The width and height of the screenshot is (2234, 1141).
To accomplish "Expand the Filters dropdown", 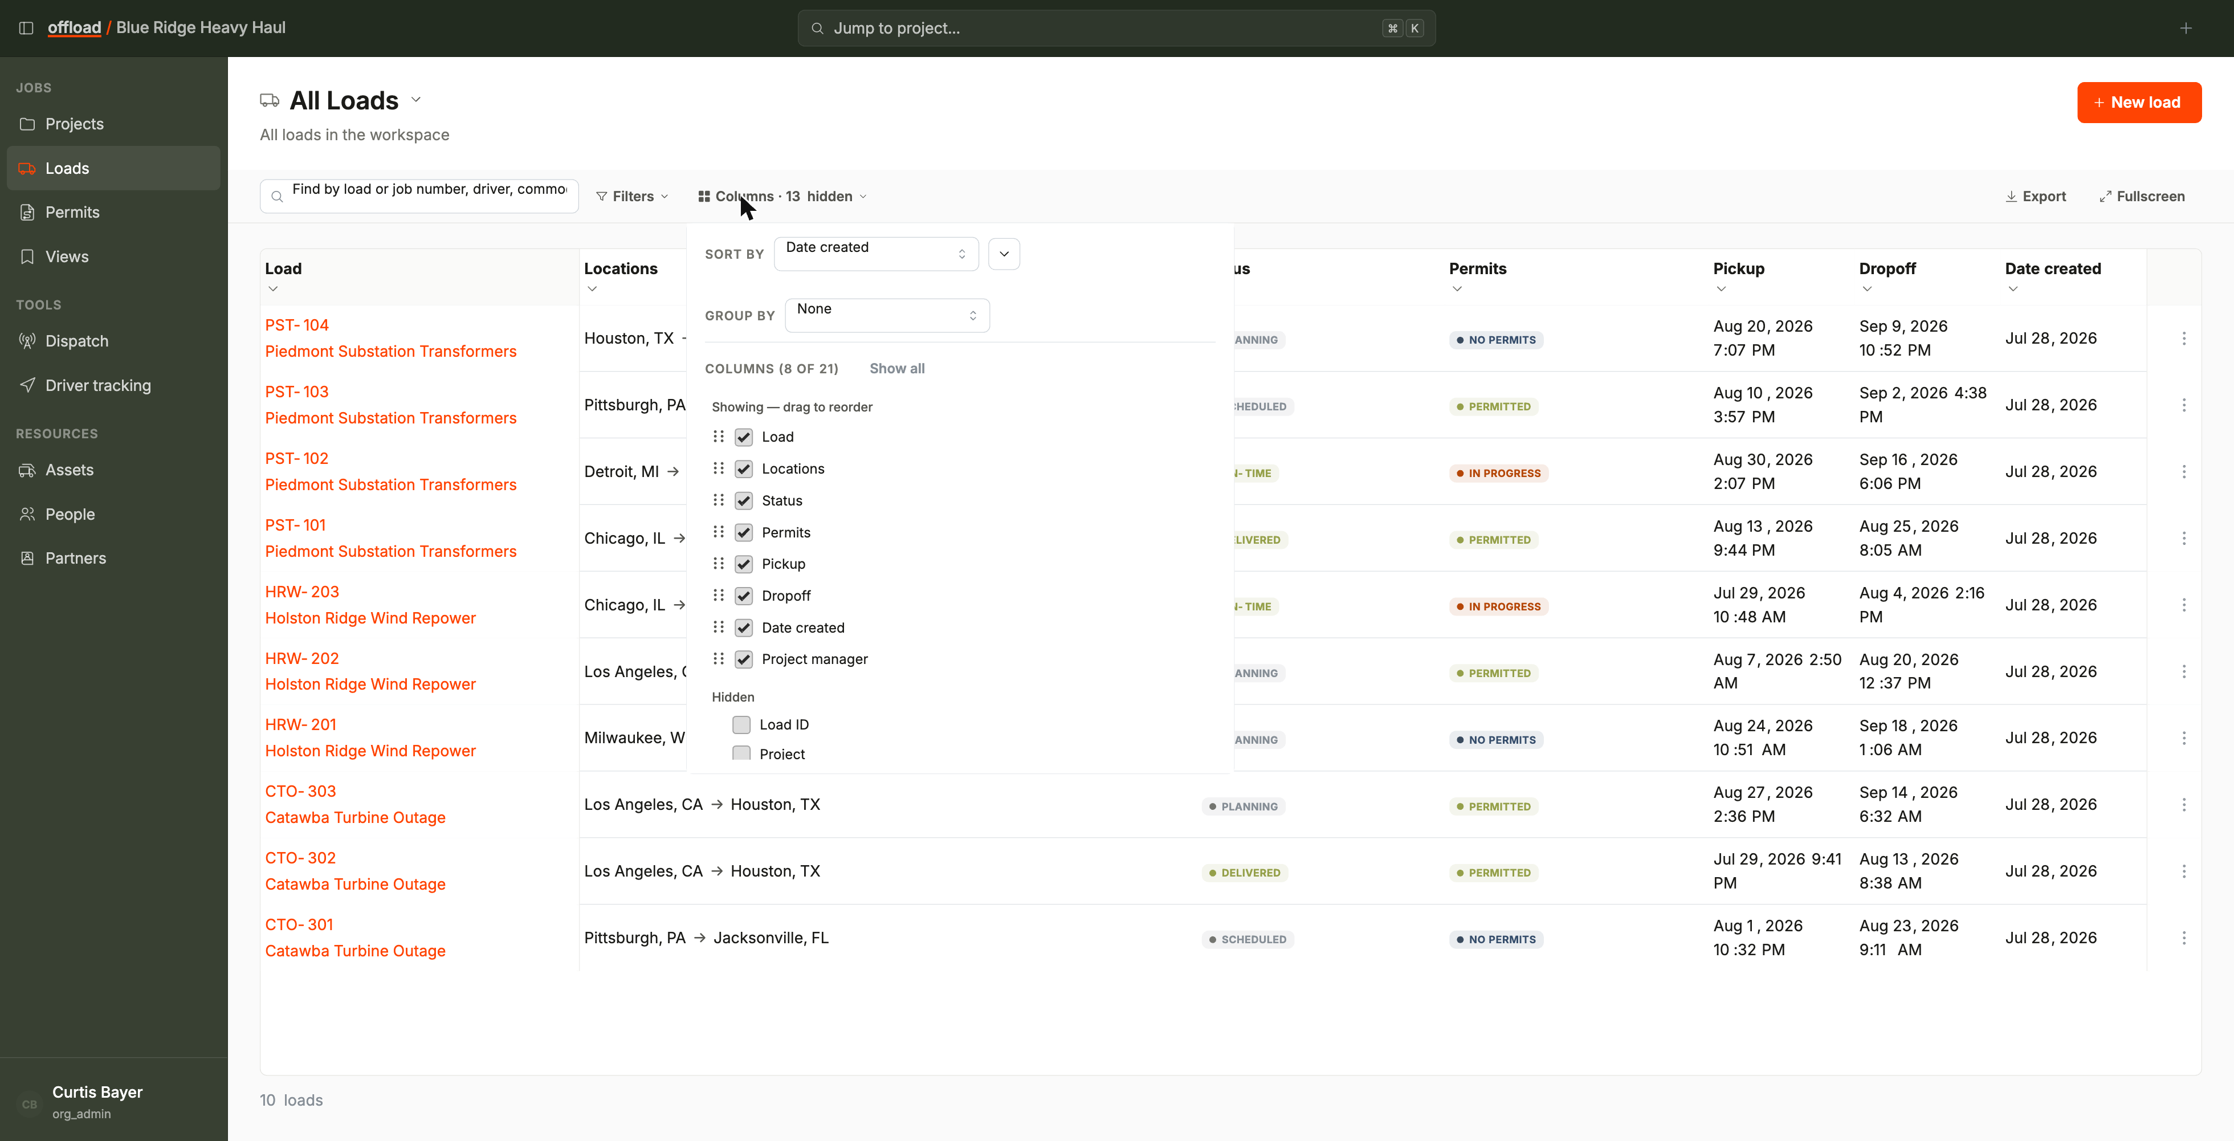I will pos(632,197).
